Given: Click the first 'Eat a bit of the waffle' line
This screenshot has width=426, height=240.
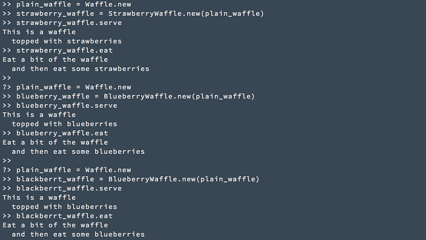Looking at the screenshot, I should click(x=55, y=60).
